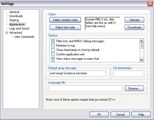Go to the Sharing settings page
Viewport: 154px width, 120px height.
tap(14, 20)
